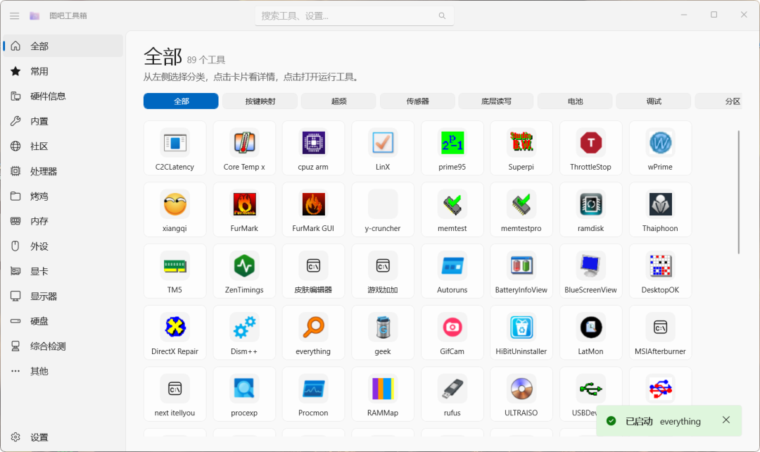Open memtest tool card
Screen dimensions: 760x452
click(x=452, y=210)
